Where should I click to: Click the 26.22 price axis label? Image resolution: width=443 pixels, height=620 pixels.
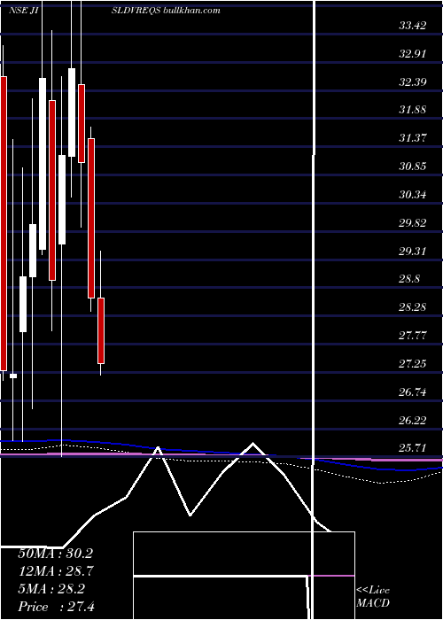(x=413, y=420)
